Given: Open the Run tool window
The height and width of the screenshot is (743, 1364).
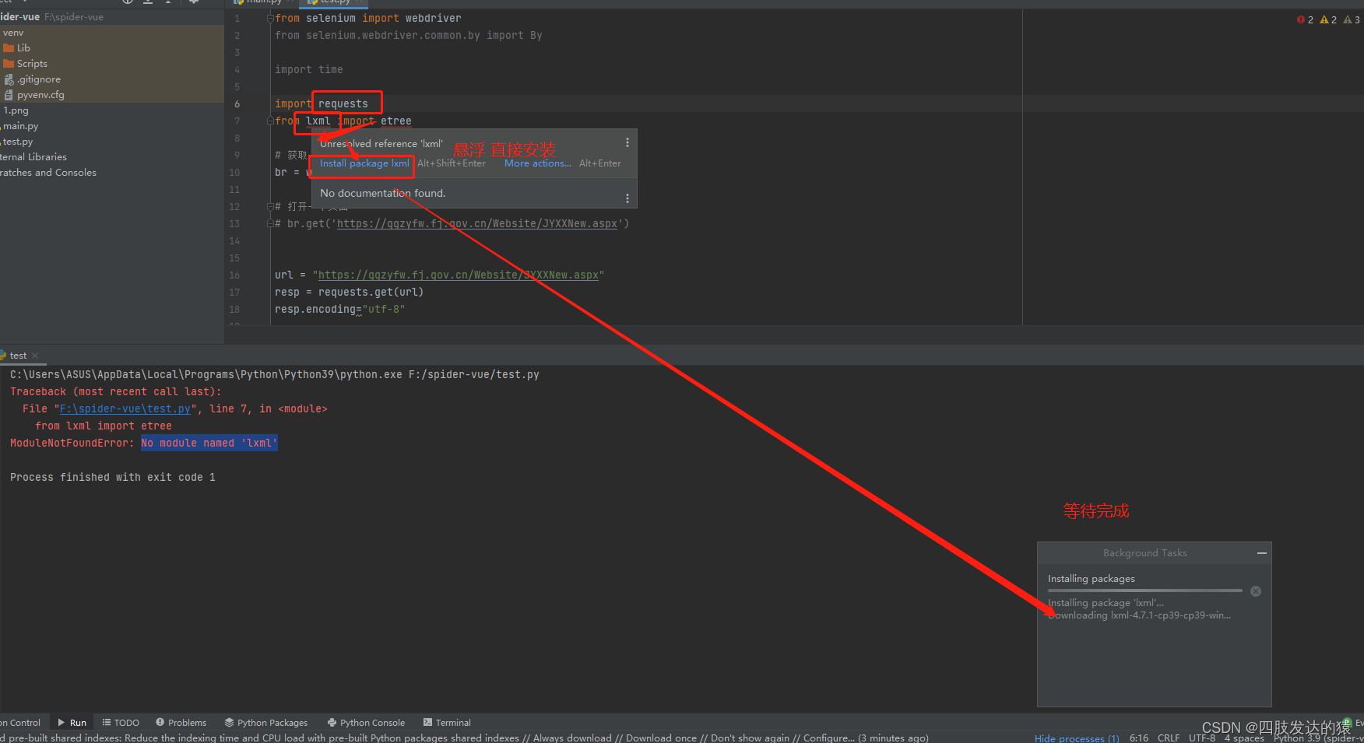Looking at the screenshot, I should [72, 723].
